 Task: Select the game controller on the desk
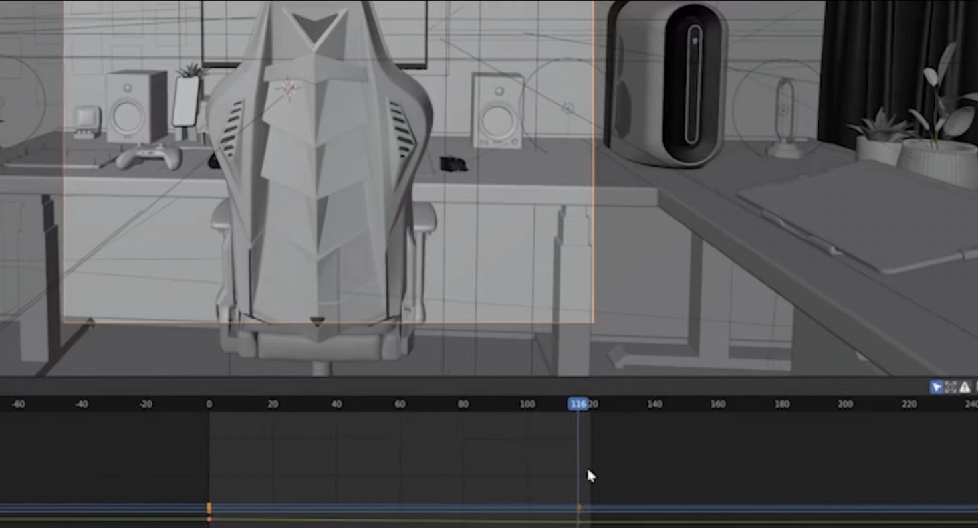(x=148, y=157)
